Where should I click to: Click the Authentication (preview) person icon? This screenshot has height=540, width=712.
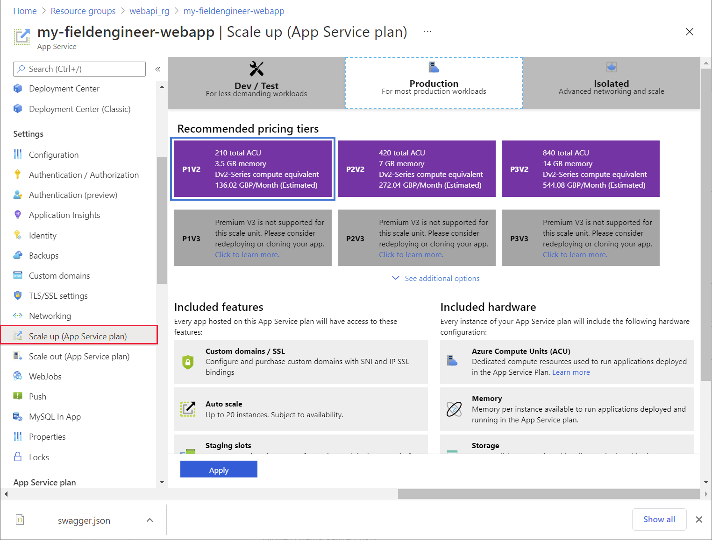coord(18,195)
